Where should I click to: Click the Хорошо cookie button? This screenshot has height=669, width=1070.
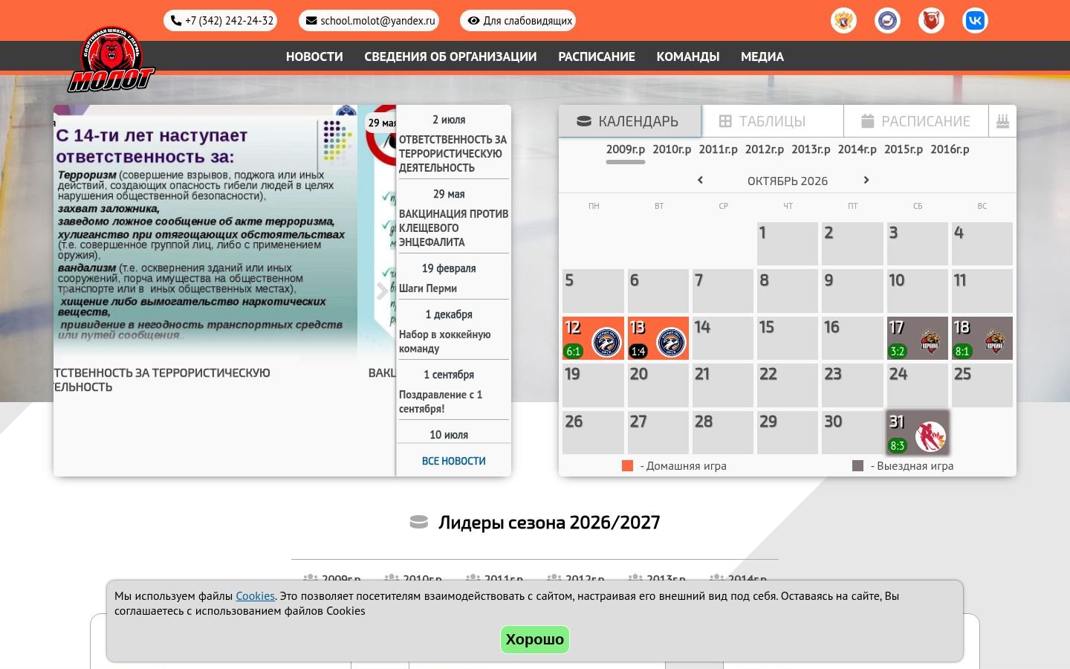pos(535,639)
